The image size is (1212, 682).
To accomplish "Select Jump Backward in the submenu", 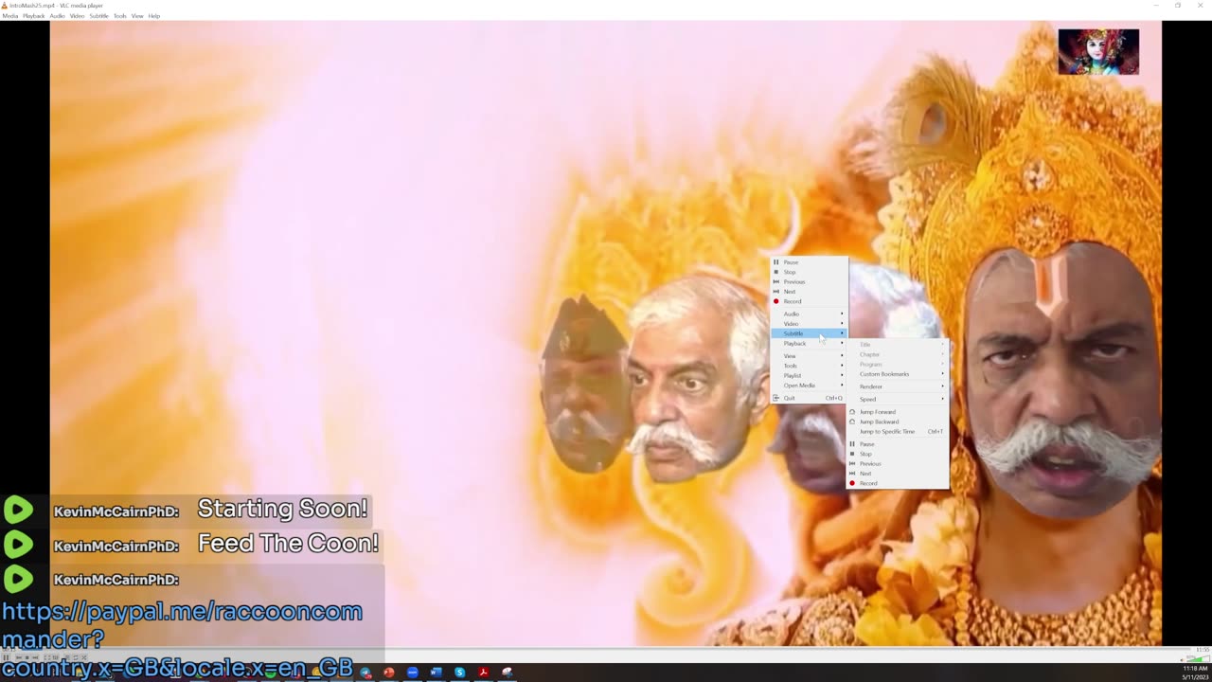I will (x=897, y=422).
